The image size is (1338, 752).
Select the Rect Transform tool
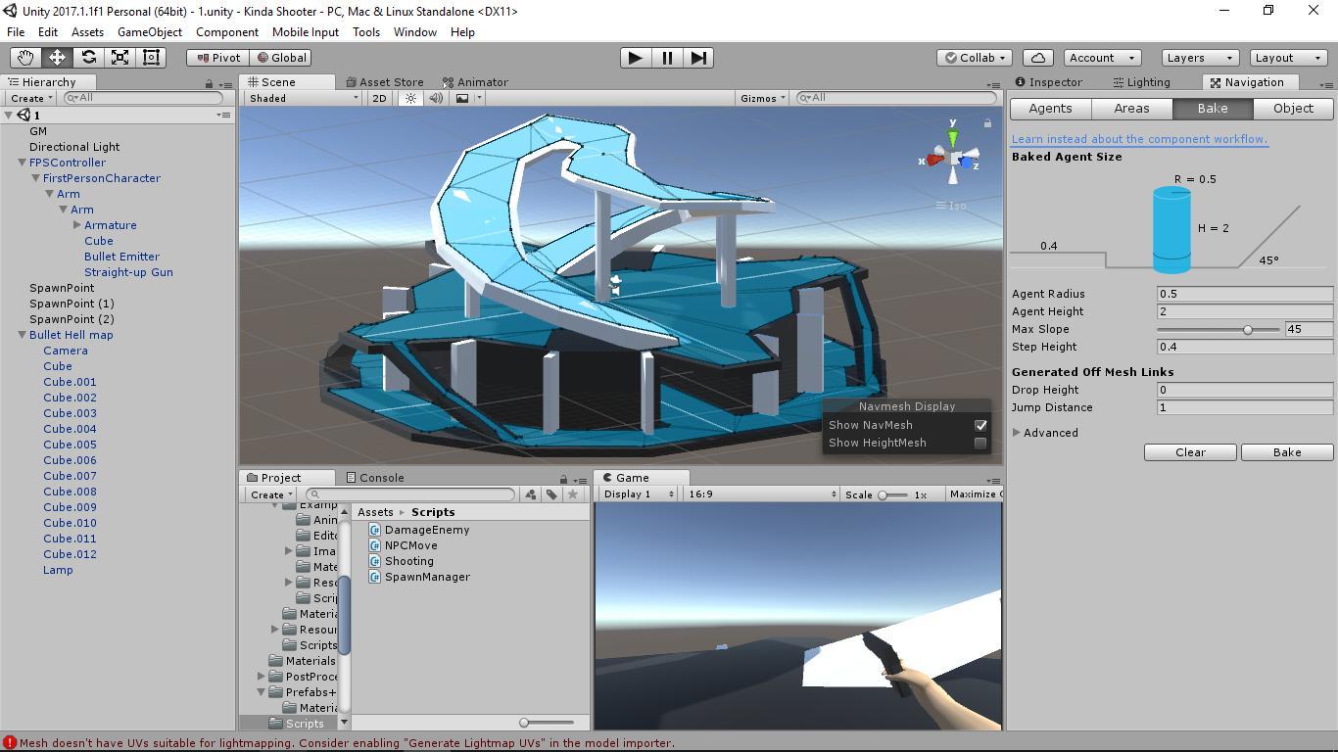pos(151,58)
